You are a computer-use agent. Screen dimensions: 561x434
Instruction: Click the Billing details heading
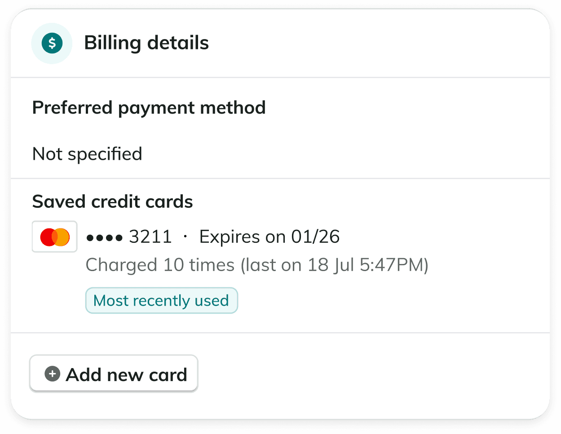tap(146, 43)
